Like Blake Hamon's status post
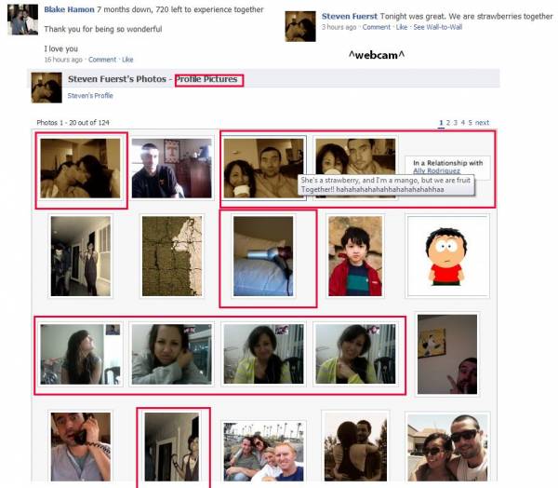Viewport: 558px width, 488px height. click(127, 60)
